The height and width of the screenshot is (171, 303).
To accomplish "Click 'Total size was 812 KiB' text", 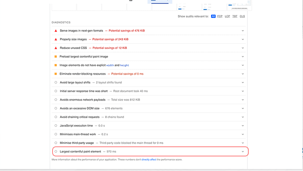I will (125, 100).
